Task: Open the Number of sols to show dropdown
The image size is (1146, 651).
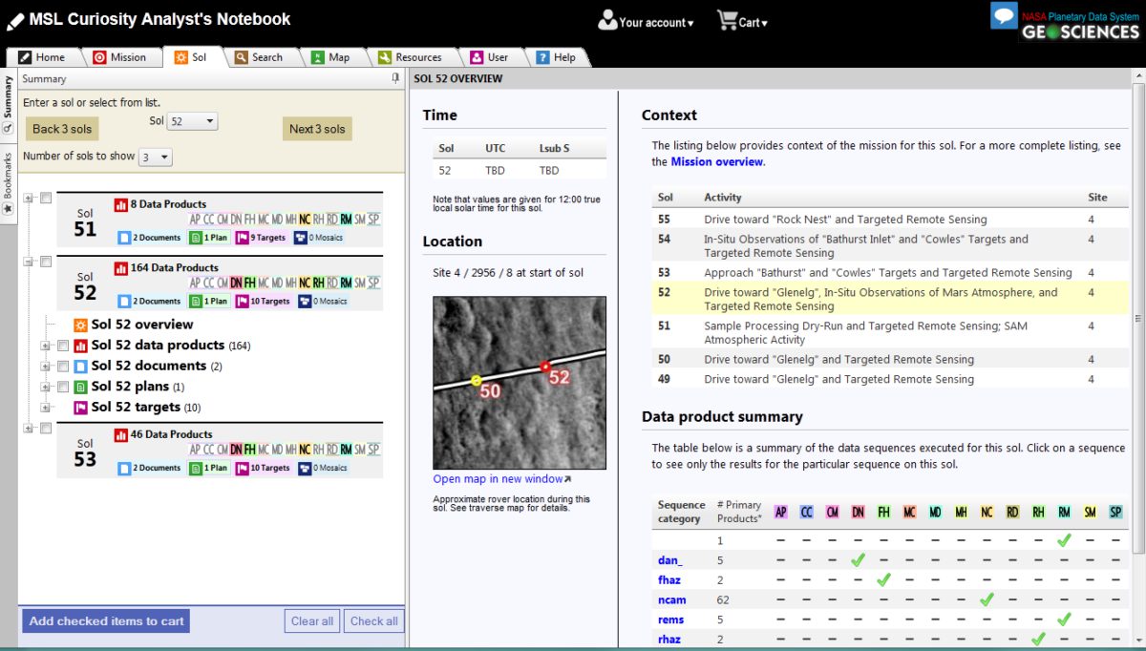Action: [x=156, y=157]
